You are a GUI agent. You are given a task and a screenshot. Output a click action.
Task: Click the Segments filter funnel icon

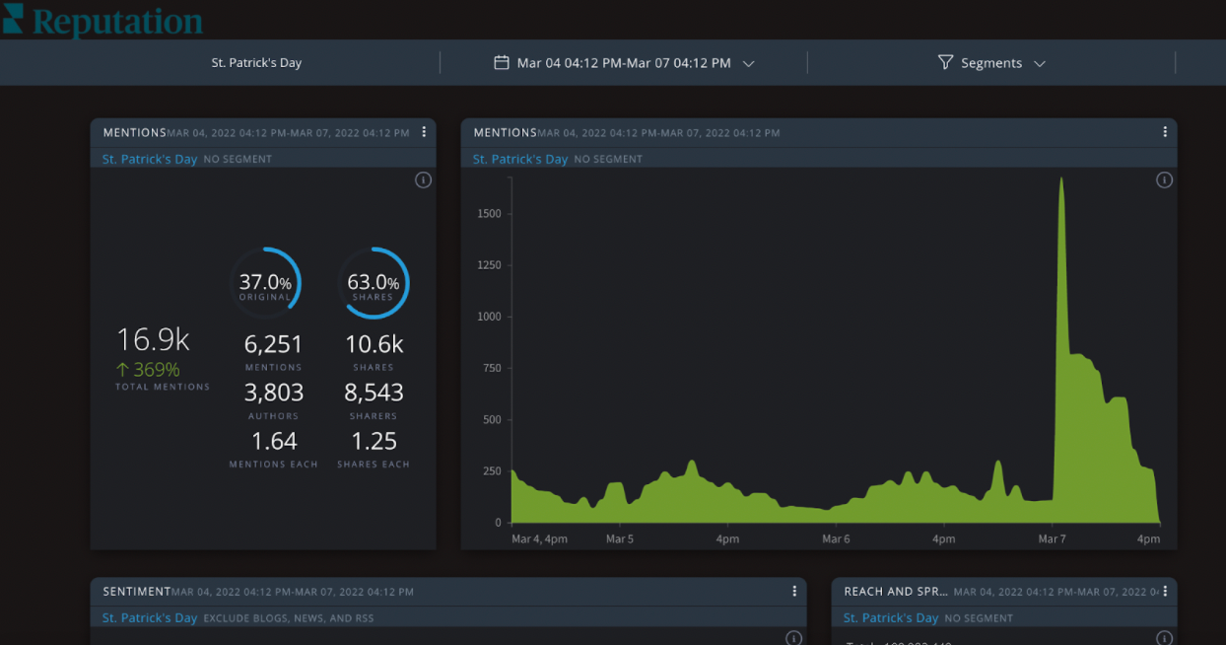[x=945, y=62]
